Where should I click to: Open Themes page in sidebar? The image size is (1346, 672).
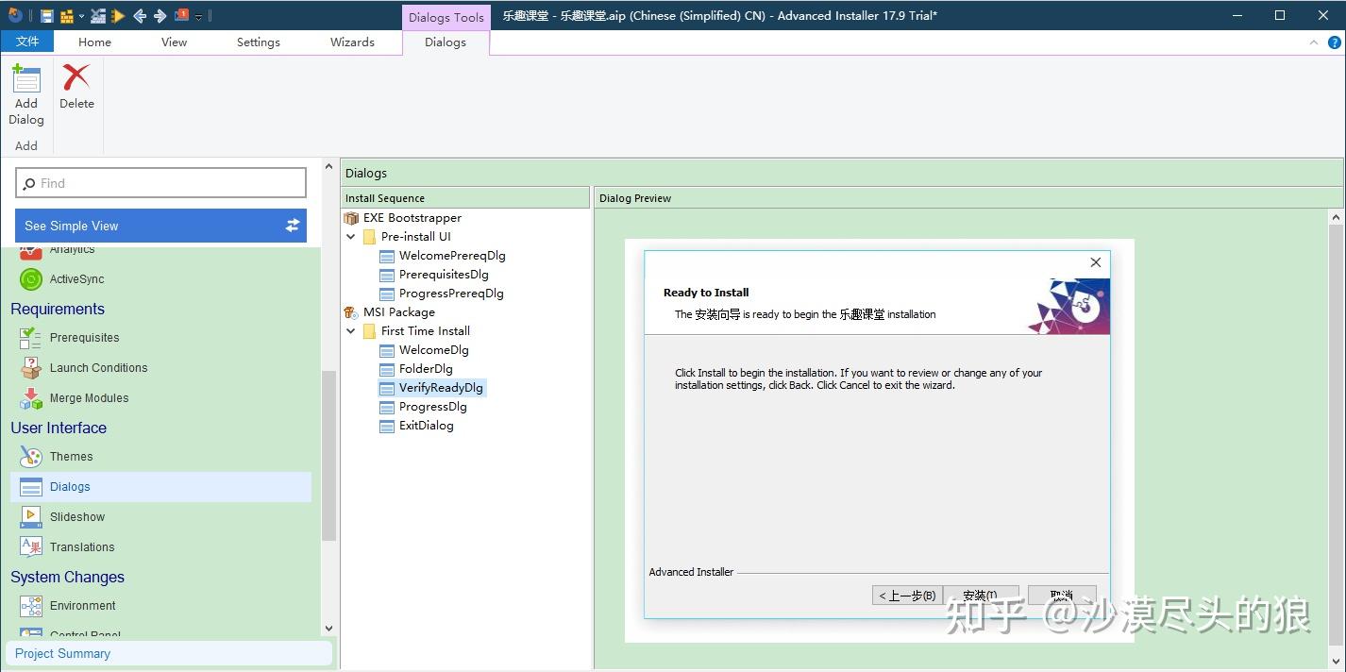coord(71,457)
